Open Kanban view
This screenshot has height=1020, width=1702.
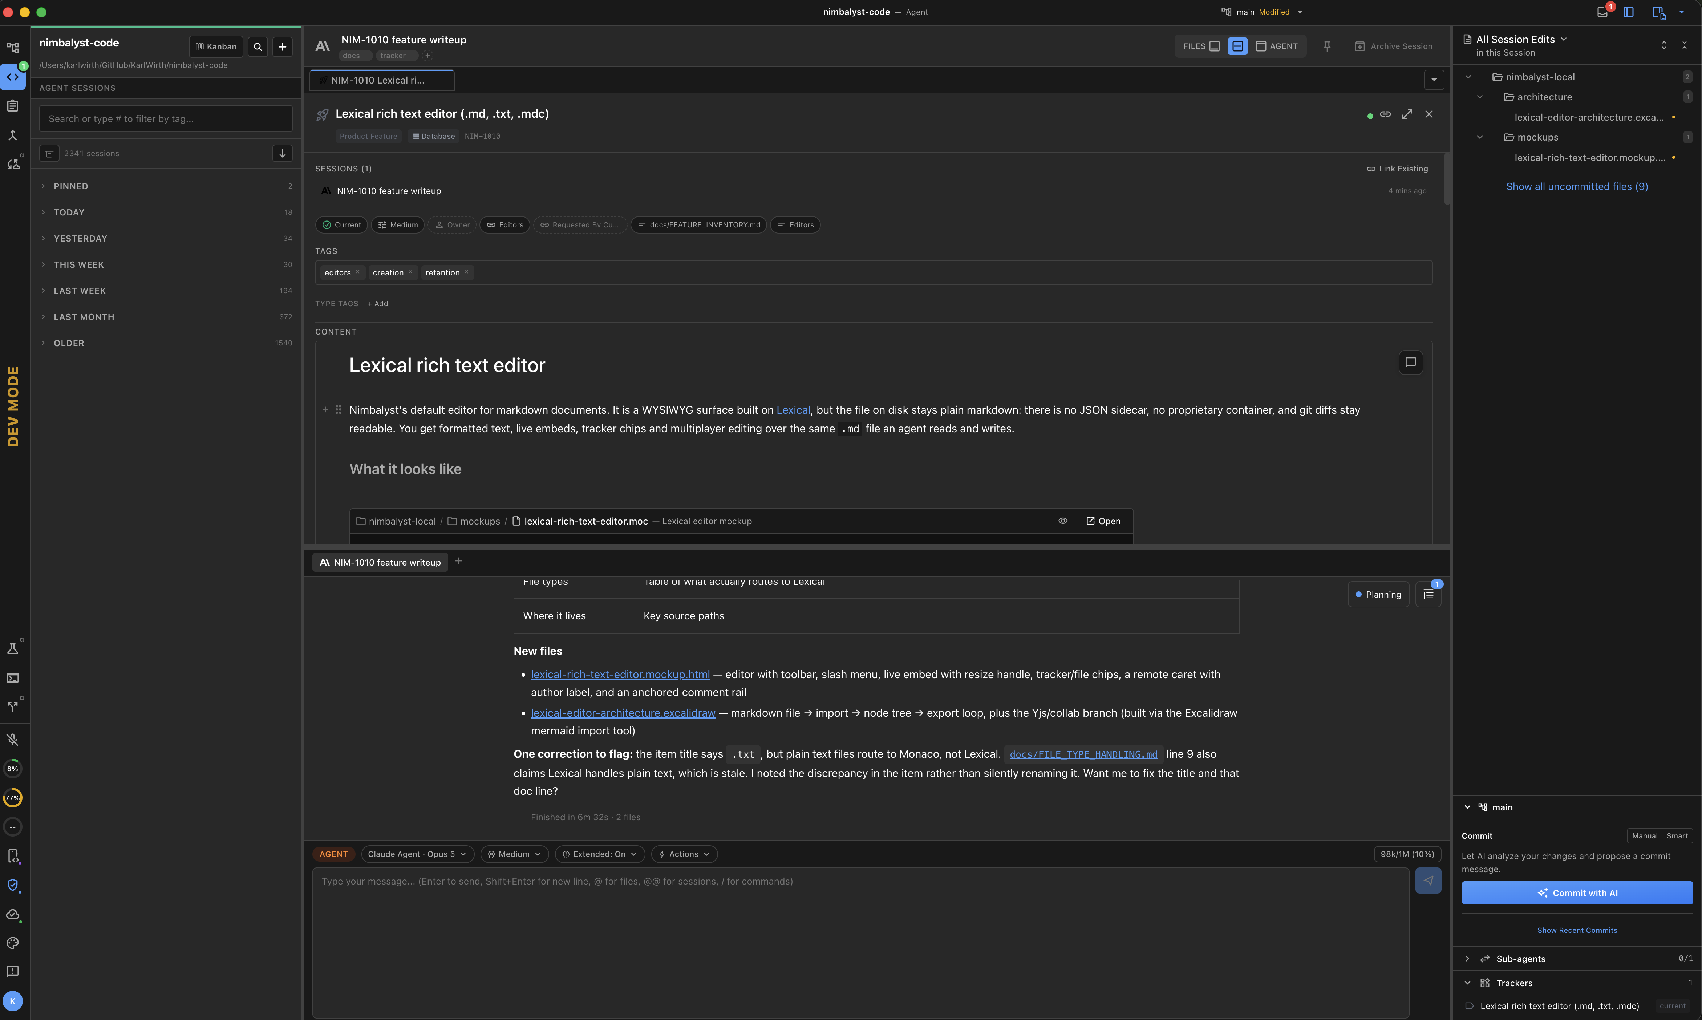[216, 47]
